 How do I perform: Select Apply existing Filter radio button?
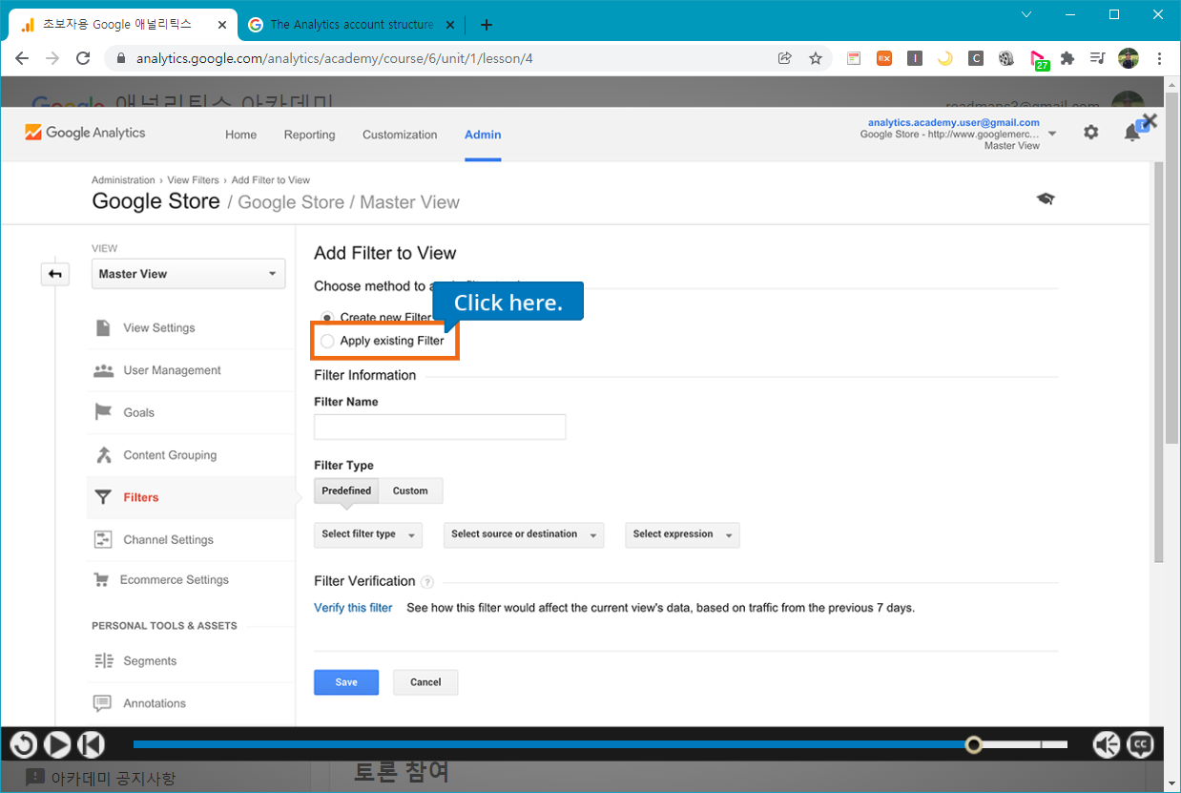pos(327,341)
